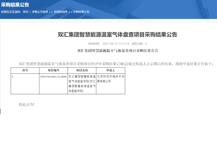Click the 首页 breadcrumb link

click(x=26, y=12)
